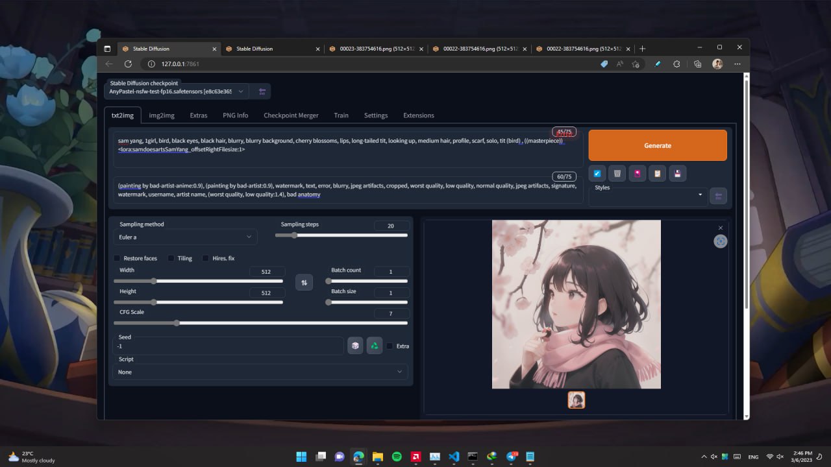Click the green recycle seed icon

point(375,346)
